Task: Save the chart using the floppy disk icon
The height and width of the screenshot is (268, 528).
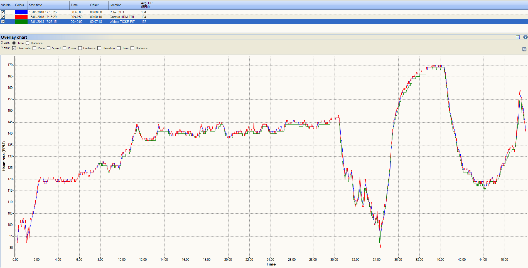Action: tap(524, 49)
